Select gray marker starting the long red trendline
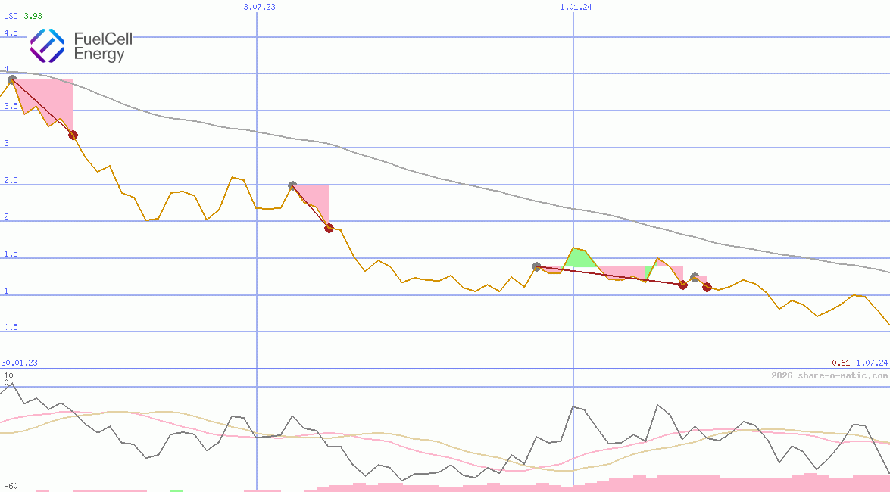The image size is (890, 492). (x=536, y=266)
